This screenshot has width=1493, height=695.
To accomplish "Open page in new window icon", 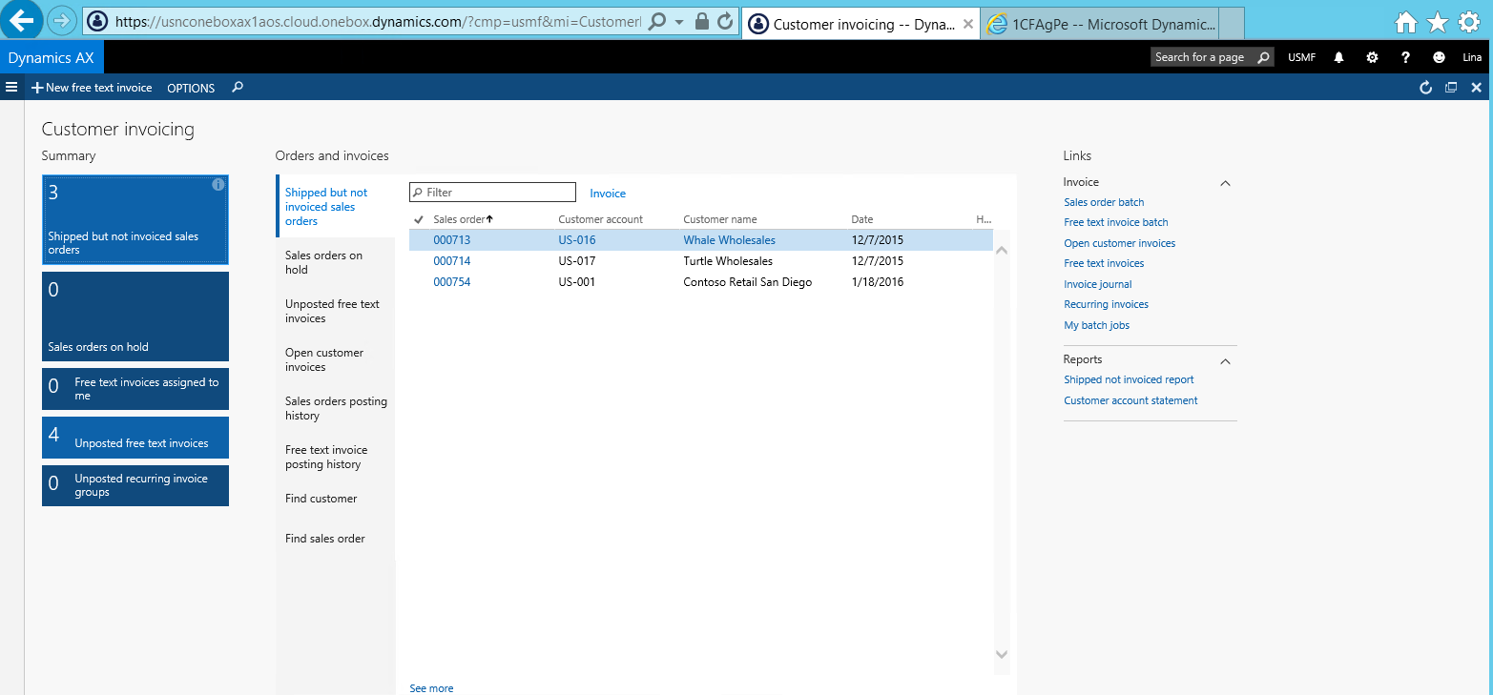I will coord(1451,88).
